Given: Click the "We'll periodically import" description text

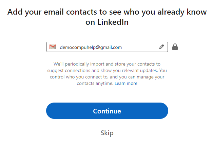Looking at the screenshot, I should [x=107, y=64].
